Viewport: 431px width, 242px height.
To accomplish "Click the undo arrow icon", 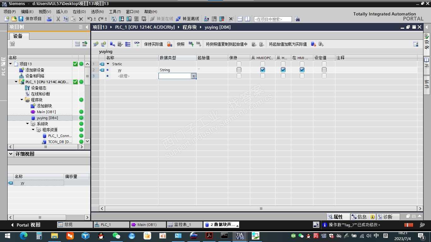I will tap(90, 19).
